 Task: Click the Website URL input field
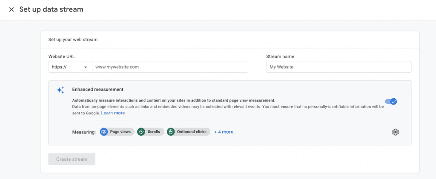click(170, 67)
